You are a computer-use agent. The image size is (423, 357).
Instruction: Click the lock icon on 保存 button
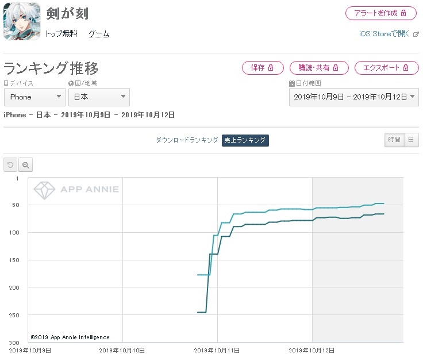[x=271, y=67]
